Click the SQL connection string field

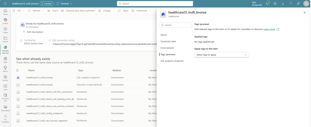pyautogui.click(x=104, y=44)
